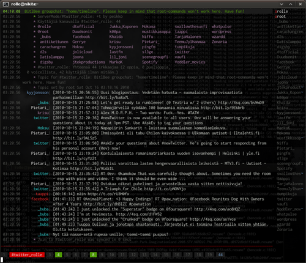Click the downward chevron in the title bar
Screen dimensions: 306x263
[282, 4]
